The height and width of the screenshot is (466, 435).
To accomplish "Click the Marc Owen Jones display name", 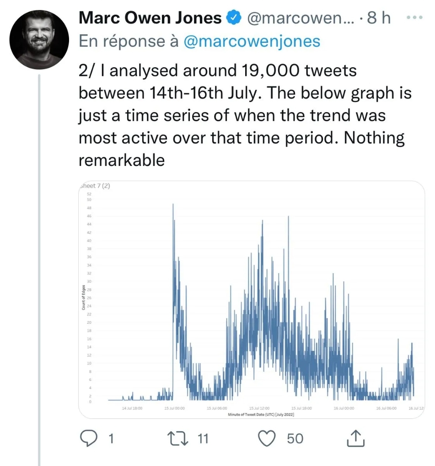I will (x=150, y=18).
